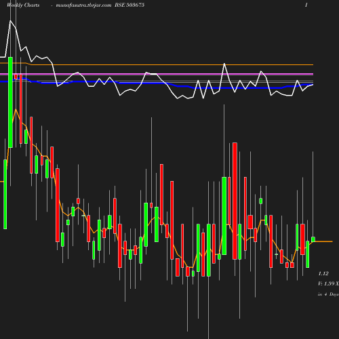The height and width of the screenshot is (339, 339).
Task: Click the 'Weekly Charts' title text
Action: click(23, 5)
